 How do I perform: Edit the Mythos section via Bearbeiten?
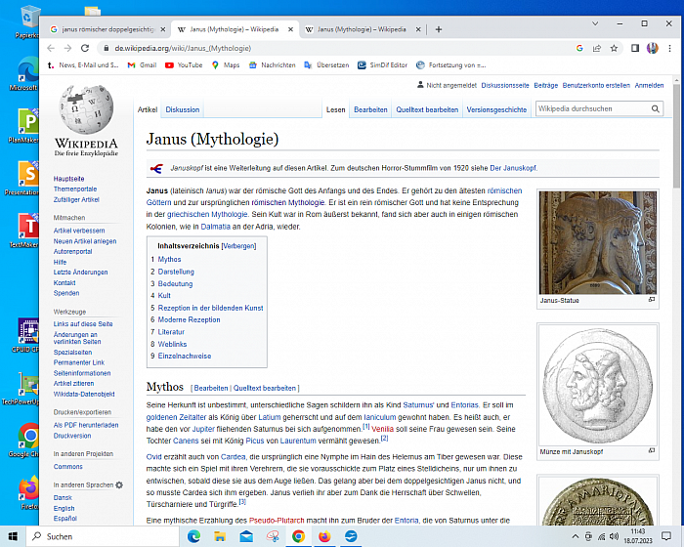click(211, 388)
